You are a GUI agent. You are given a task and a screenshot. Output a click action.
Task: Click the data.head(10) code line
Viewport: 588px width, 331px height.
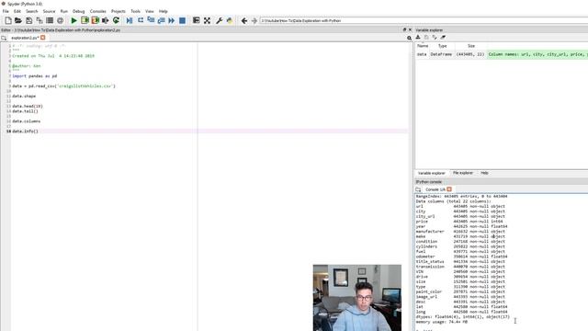point(28,107)
